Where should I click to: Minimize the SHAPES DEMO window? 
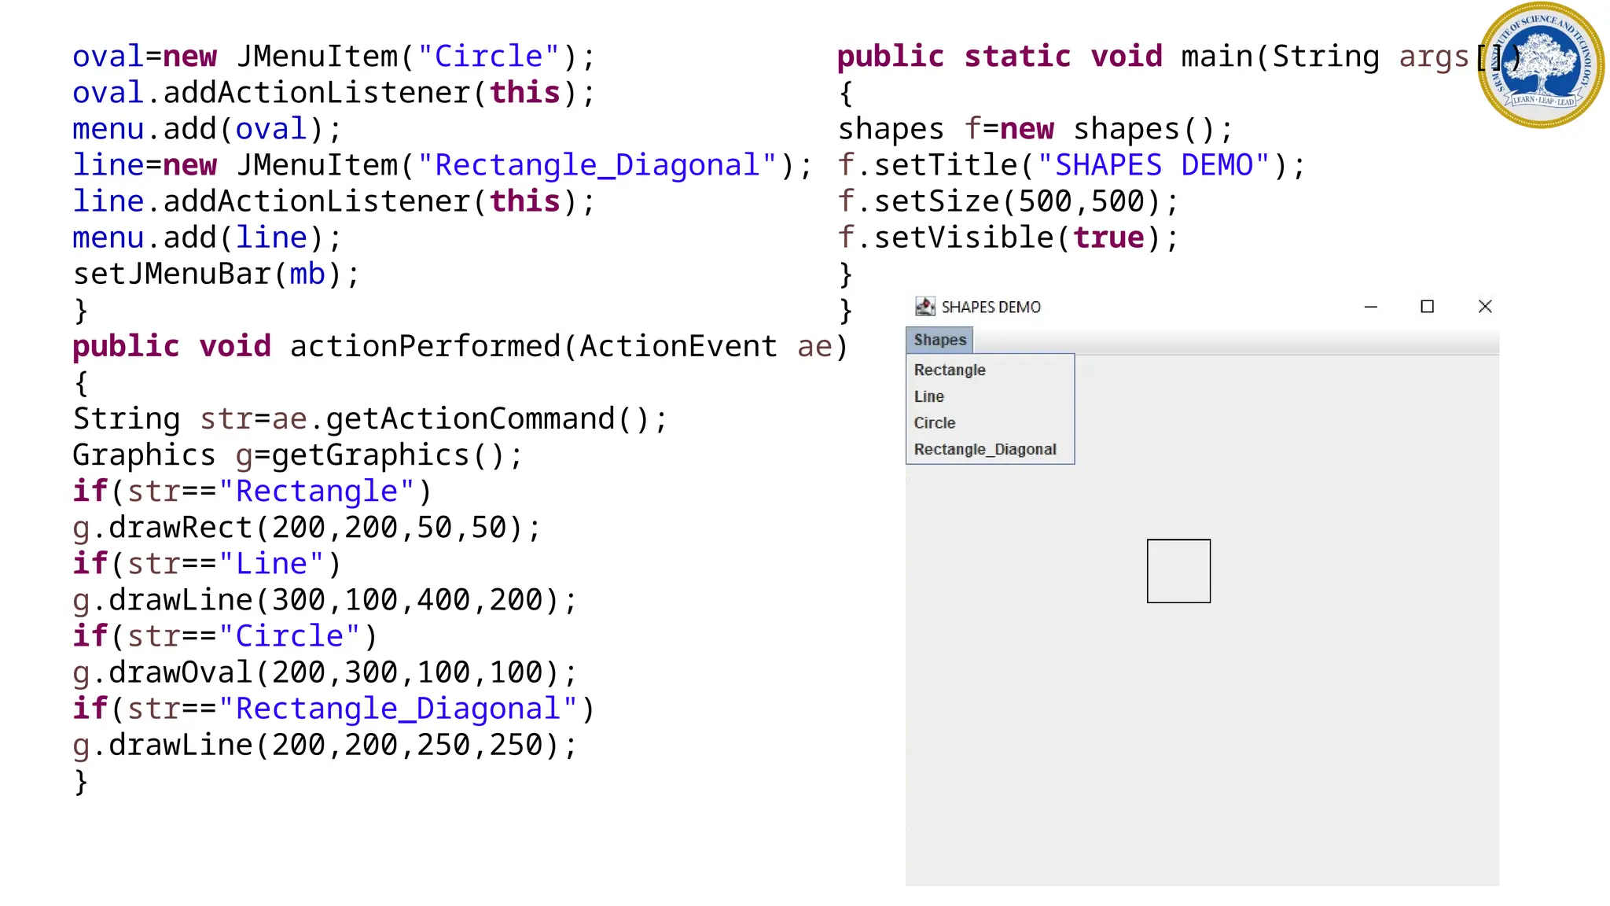[1371, 307]
